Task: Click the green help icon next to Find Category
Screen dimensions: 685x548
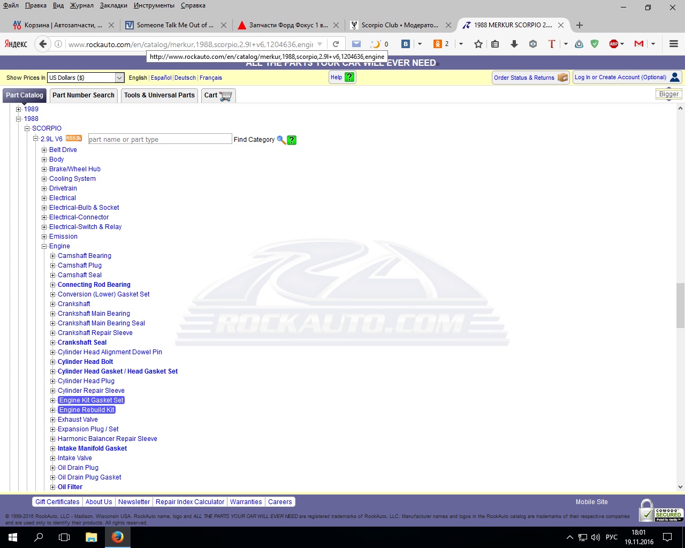Action: tap(292, 140)
